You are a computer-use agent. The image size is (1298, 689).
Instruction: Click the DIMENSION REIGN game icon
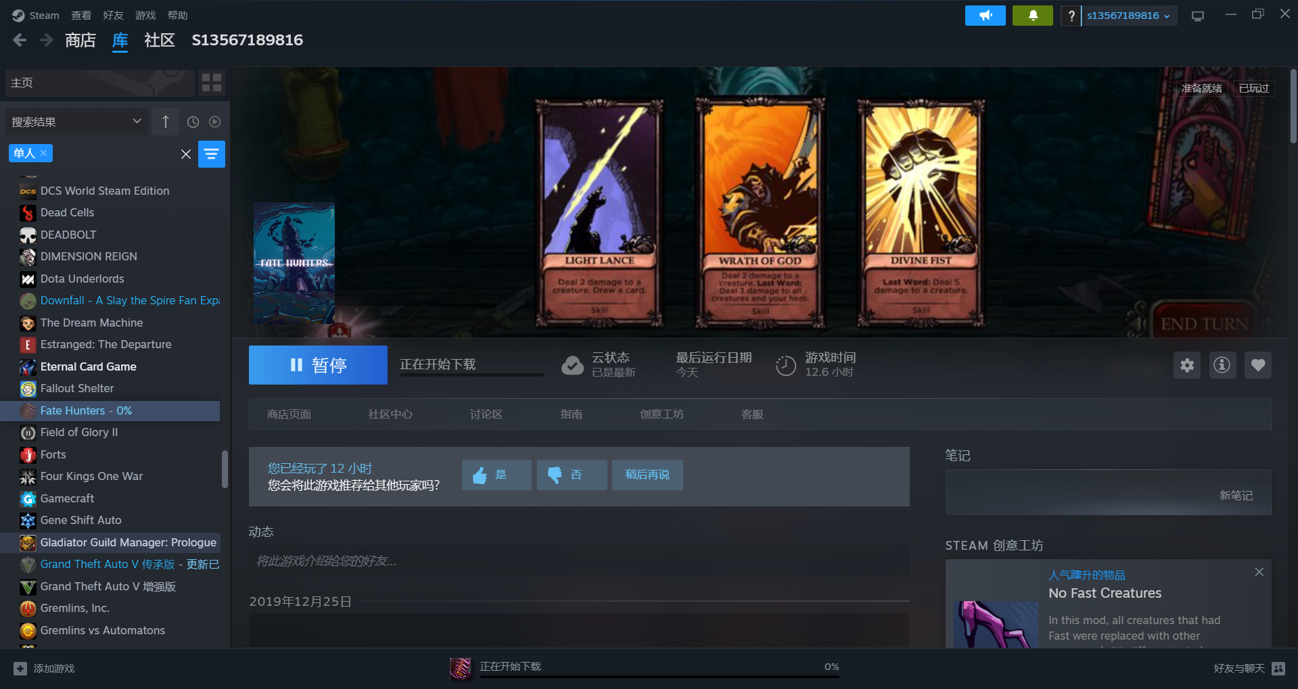(x=28, y=257)
